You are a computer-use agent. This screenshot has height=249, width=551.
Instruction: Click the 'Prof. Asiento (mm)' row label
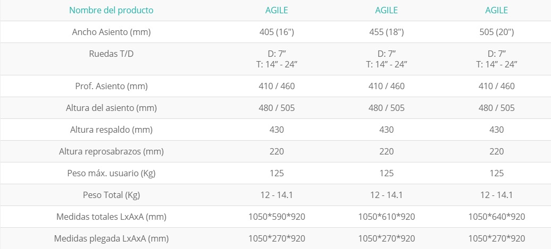(111, 86)
